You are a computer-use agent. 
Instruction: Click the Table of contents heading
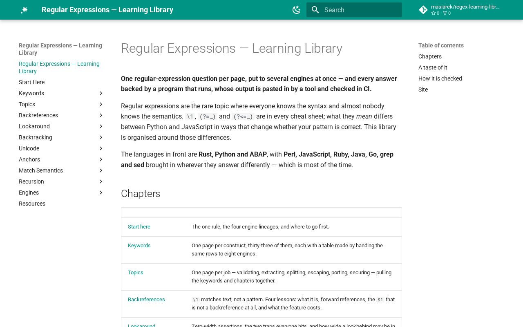(441, 45)
